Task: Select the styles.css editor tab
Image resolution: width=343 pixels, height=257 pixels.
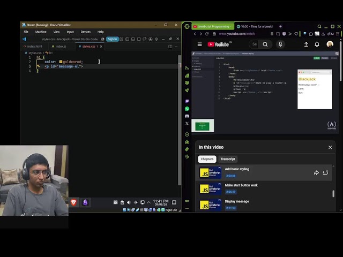Action: pyautogui.click(x=88, y=47)
